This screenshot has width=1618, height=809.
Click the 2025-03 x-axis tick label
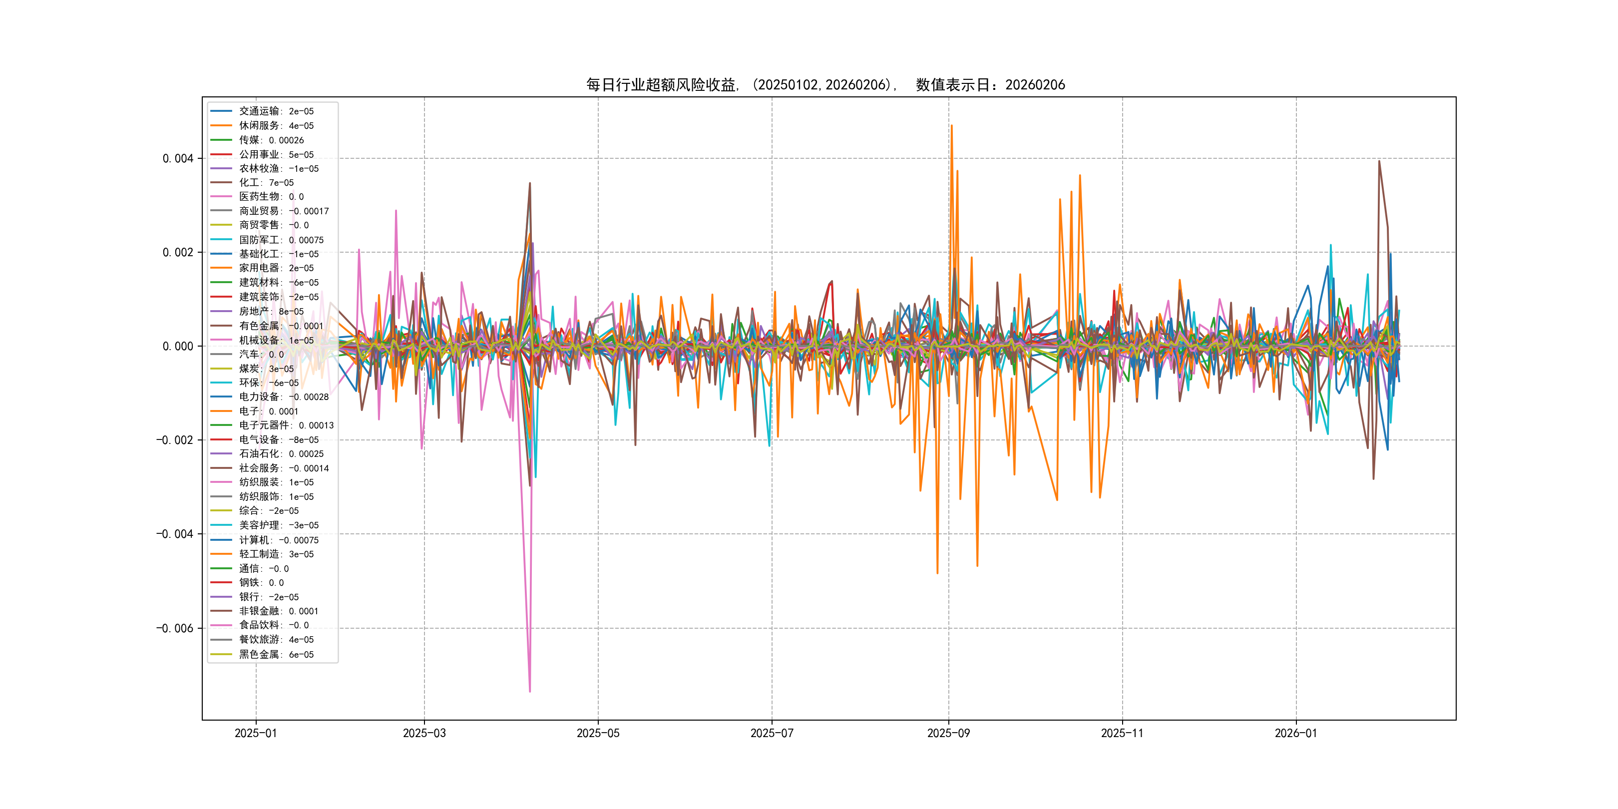coord(424,734)
